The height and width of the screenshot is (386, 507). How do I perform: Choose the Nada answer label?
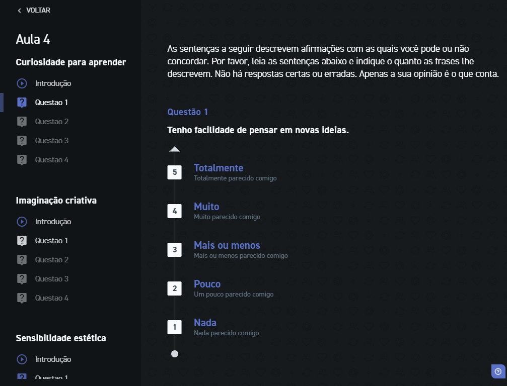pyautogui.click(x=205, y=323)
